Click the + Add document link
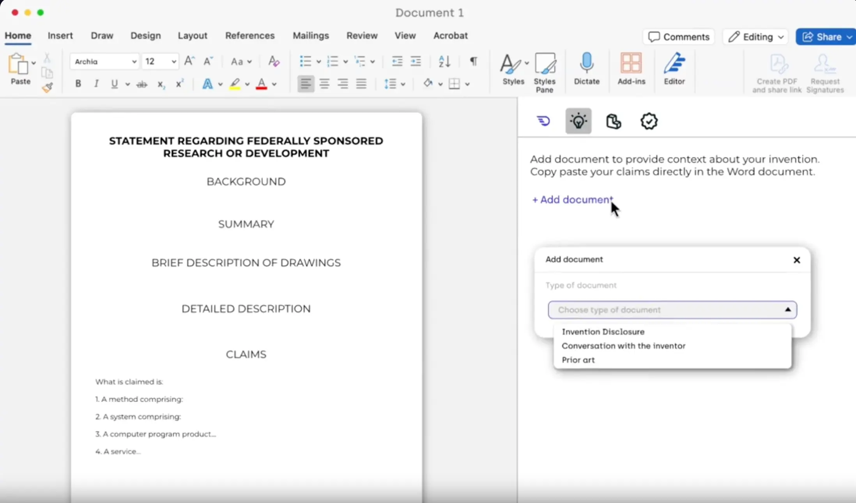The image size is (856, 503). pos(572,200)
